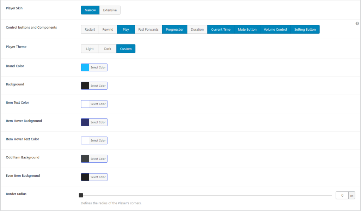Enable the Duration display component
The image size is (361, 211).
point(197,29)
